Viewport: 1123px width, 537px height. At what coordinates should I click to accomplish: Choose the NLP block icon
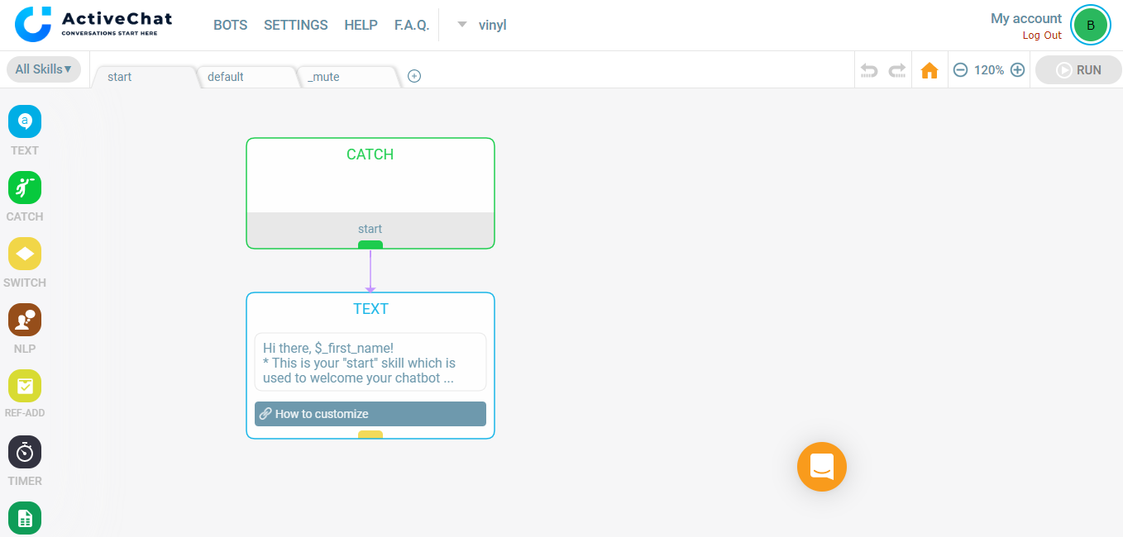click(x=25, y=320)
